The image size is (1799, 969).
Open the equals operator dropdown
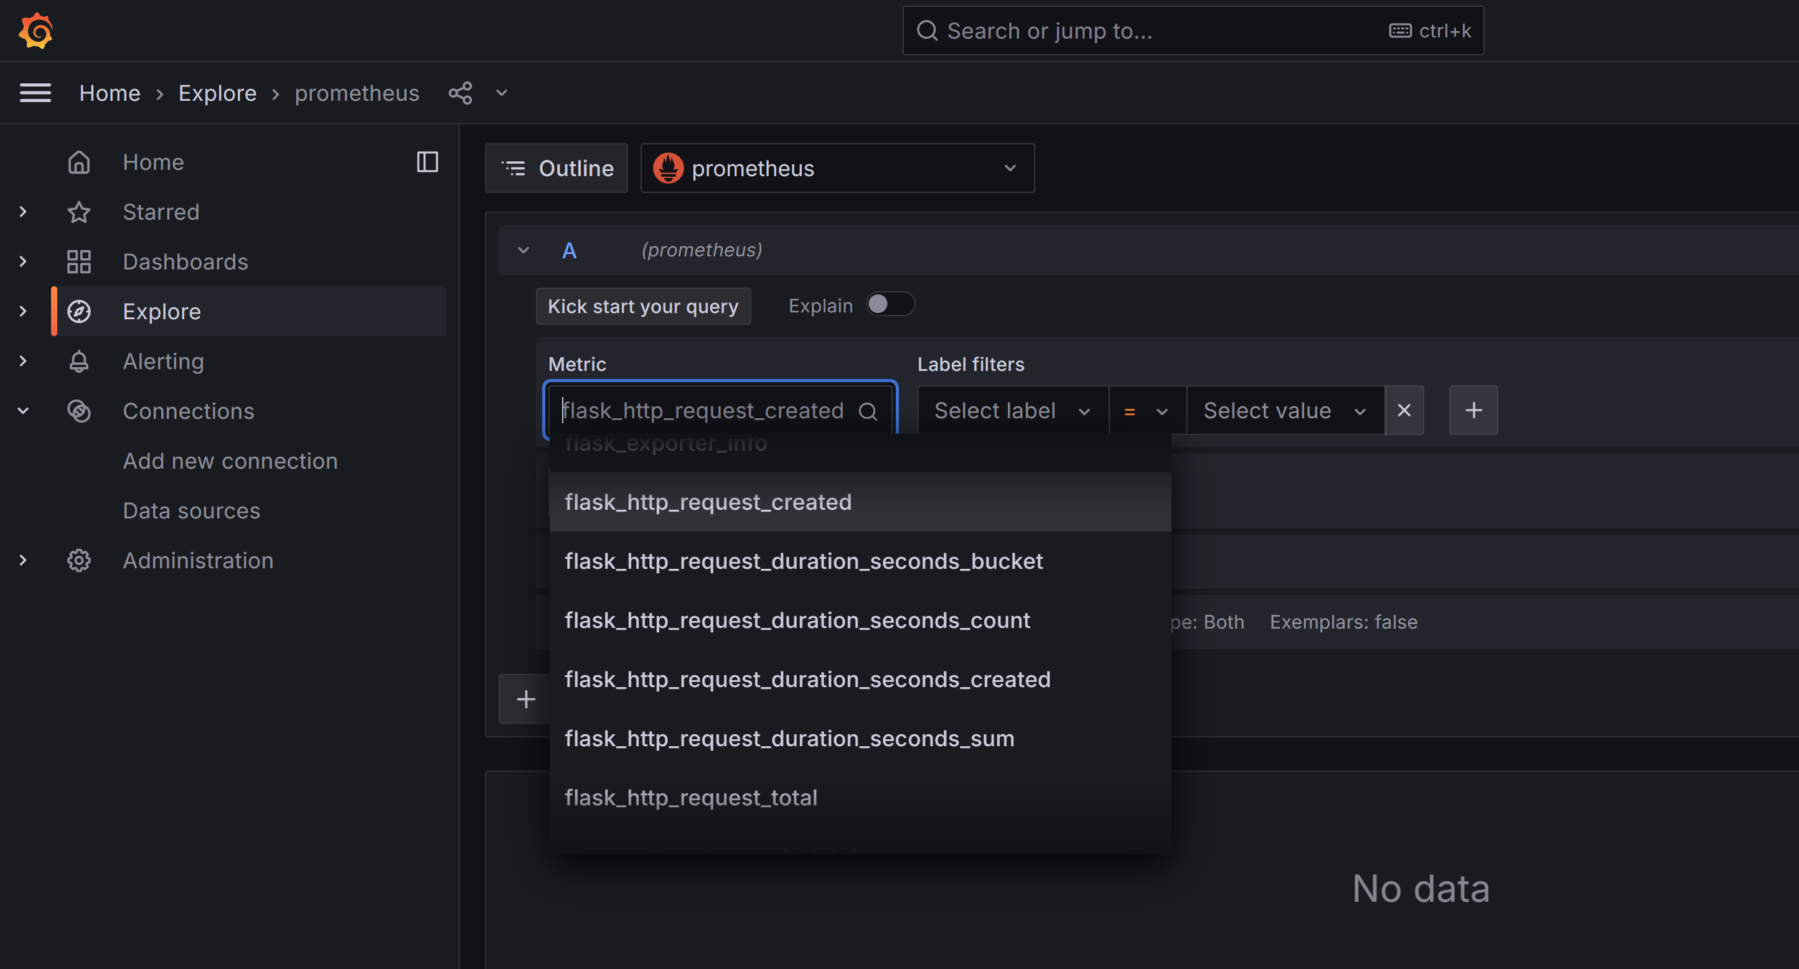pyautogui.click(x=1147, y=411)
